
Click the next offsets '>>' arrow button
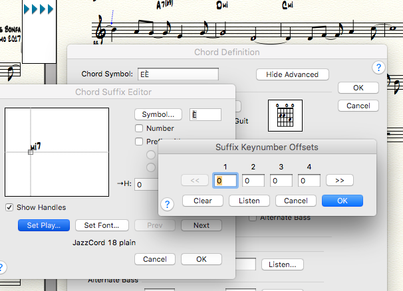click(x=339, y=180)
